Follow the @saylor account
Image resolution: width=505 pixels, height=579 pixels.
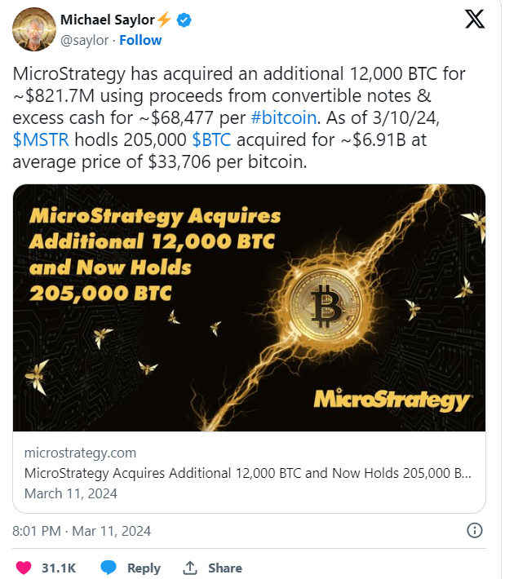(140, 40)
